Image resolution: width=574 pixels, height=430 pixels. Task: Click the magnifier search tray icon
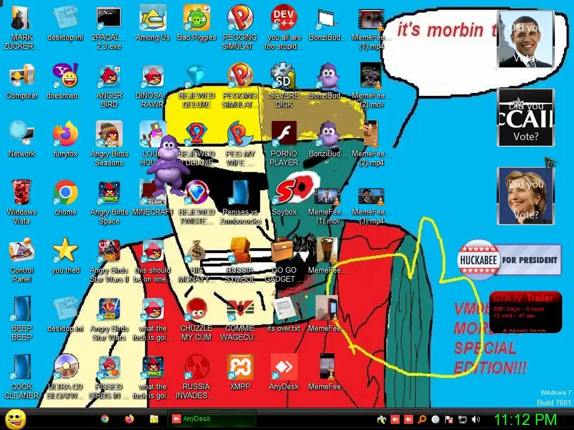[x=422, y=419]
